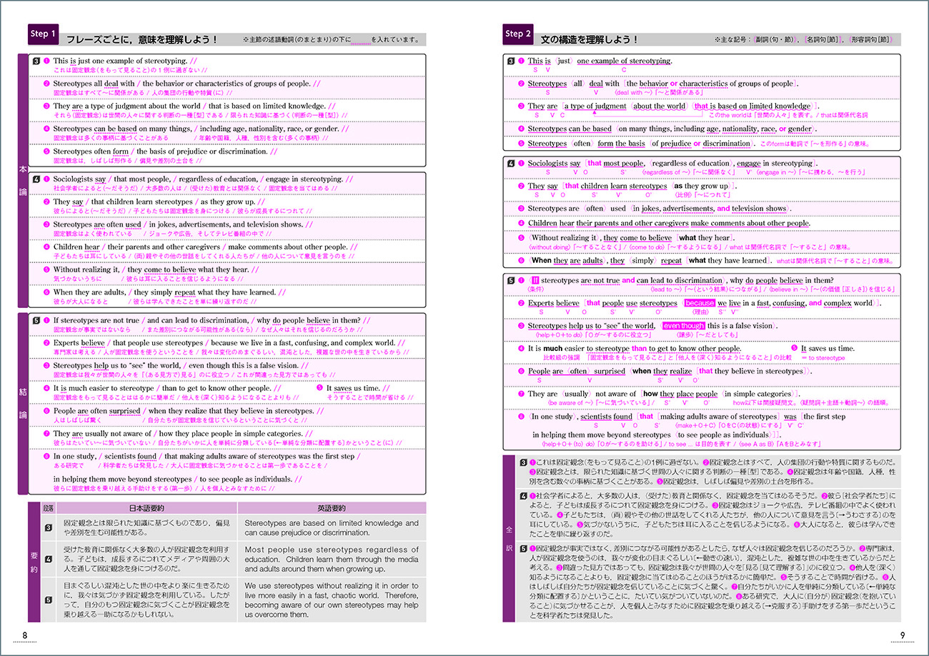This screenshot has width=929, height=656.
Task: In Step 2, click '(In one study), scientists found' line
Action: pyautogui.click(x=687, y=416)
